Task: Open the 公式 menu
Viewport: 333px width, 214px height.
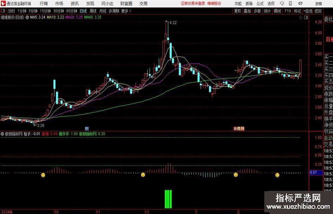Action: click(x=260, y=4)
